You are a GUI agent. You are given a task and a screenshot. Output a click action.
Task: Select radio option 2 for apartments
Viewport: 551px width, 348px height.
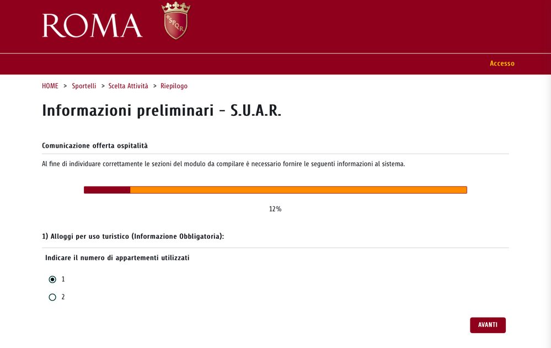click(x=52, y=297)
